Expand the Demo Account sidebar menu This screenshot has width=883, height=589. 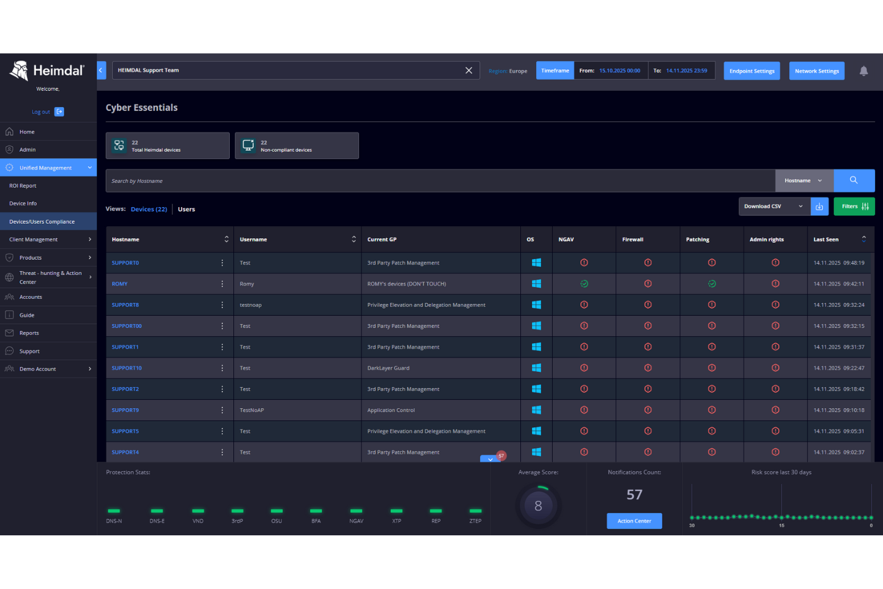click(38, 369)
